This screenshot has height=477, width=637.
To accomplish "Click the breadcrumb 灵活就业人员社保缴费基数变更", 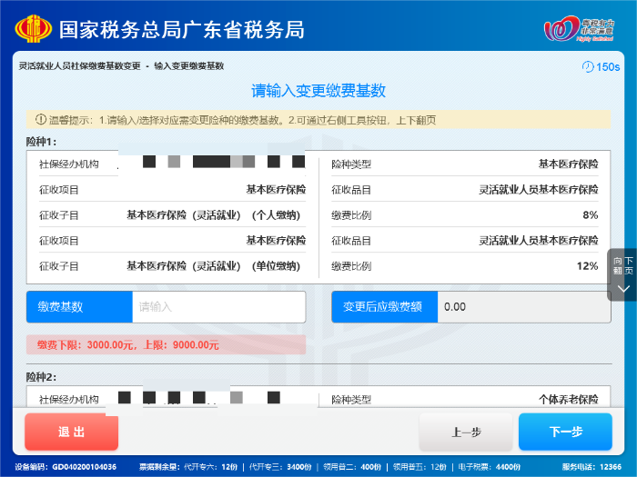I will [x=80, y=66].
